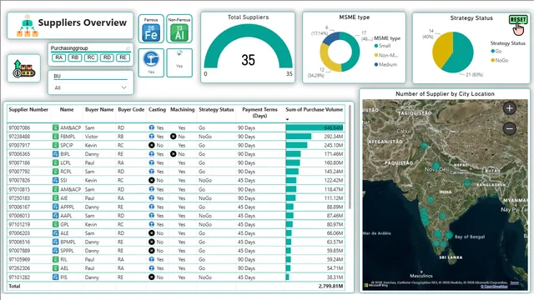Image resolution: width=534 pixels, height=300 pixels.
Task: Sort table by Supplier Number column header
Action: 28,109
